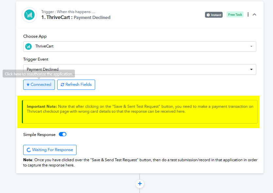The width and height of the screenshot is (273, 193).
Task: Click the Instant badge
Action: (213, 15)
